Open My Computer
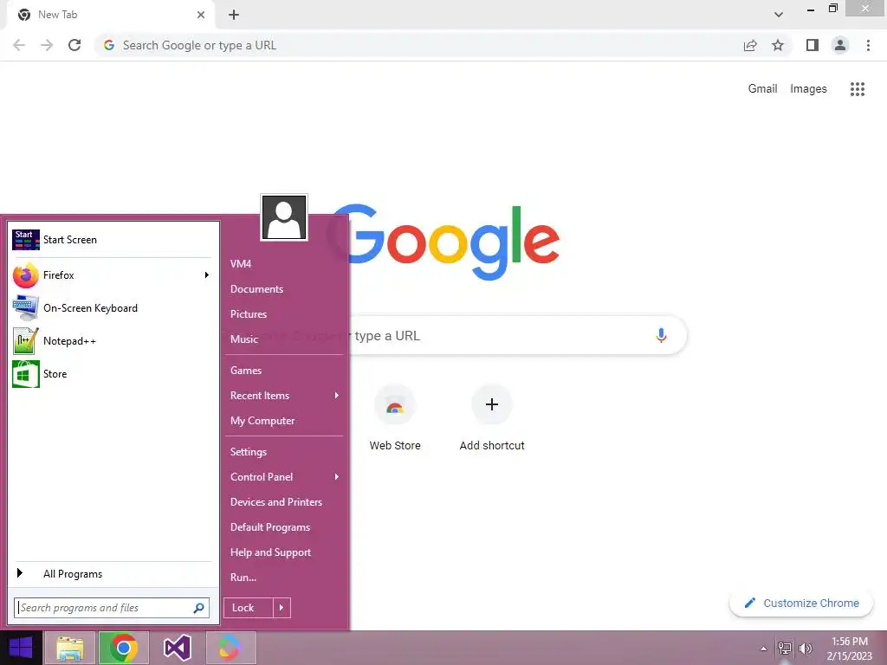This screenshot has height=665, width=887. point(284,421)
